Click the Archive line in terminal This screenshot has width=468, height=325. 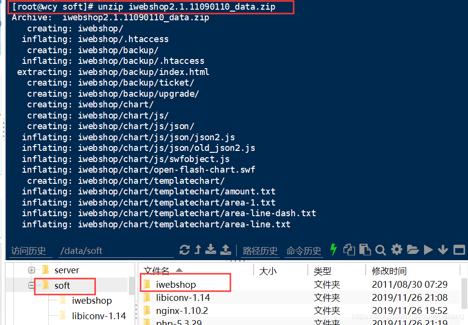coord(111,17)
